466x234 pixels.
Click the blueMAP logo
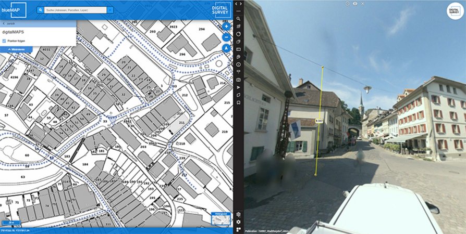point(14,10)
